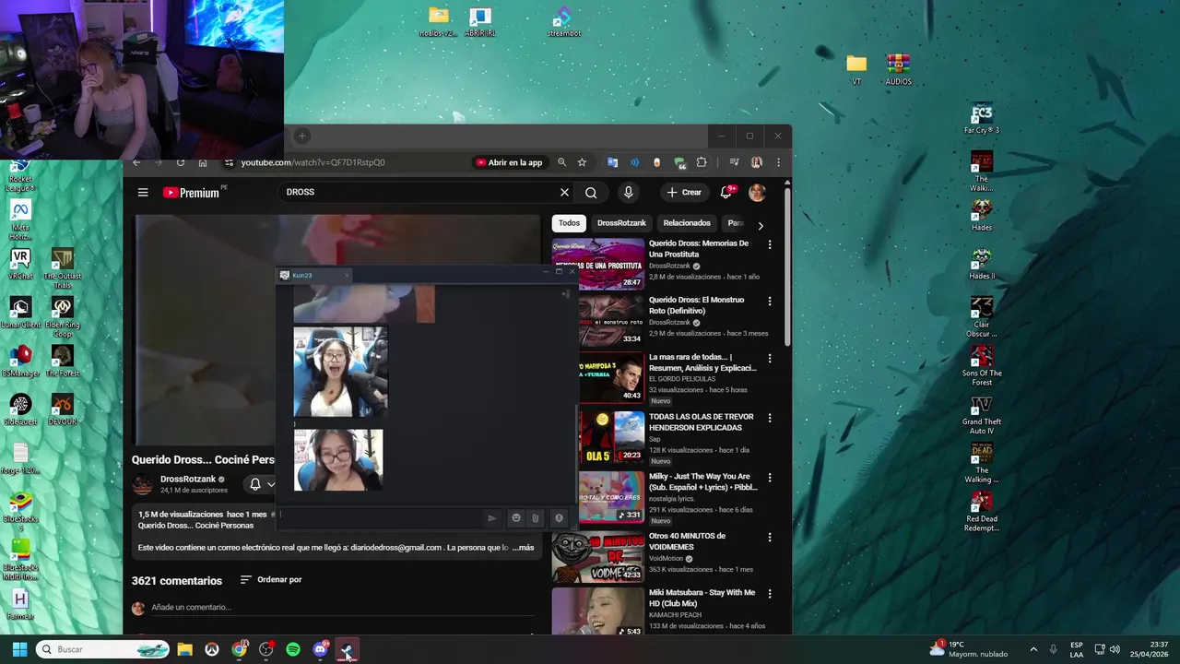The width and height of the screenshot is (1180, 664).
Task: Open Chrome three-dot menu
Action: tap(778, 162)
